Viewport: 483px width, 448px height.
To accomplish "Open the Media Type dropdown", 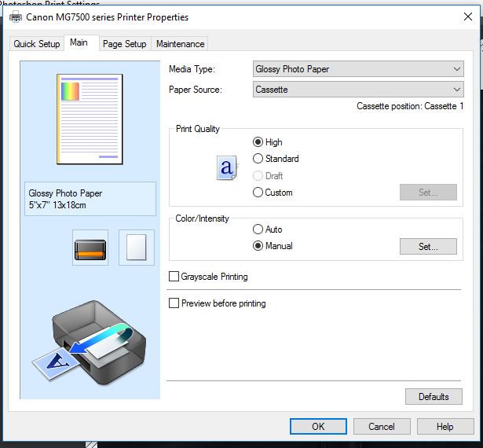I will pos(358,68).
